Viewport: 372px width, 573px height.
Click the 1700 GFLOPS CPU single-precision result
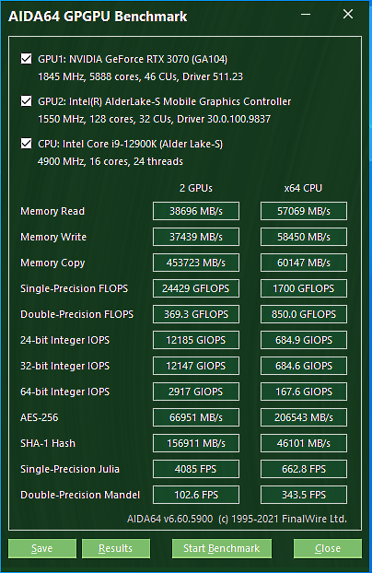coord(304,288)
